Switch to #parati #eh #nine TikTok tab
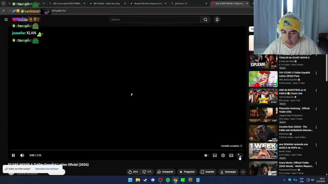 click(148, 4)
